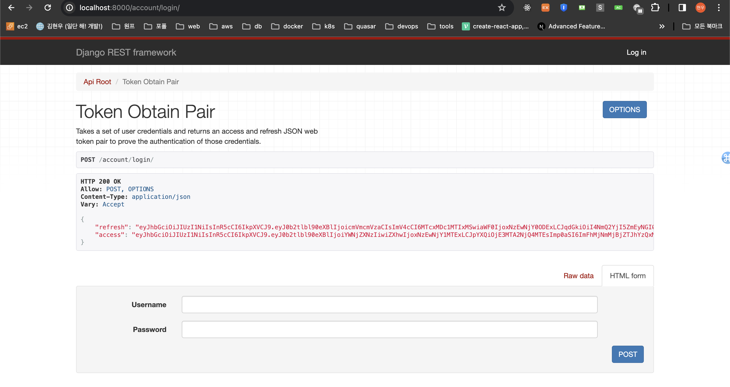730x387 pixels.
Task: Expand the 원프 bookmark folder
Action: [x=123, y=26]
